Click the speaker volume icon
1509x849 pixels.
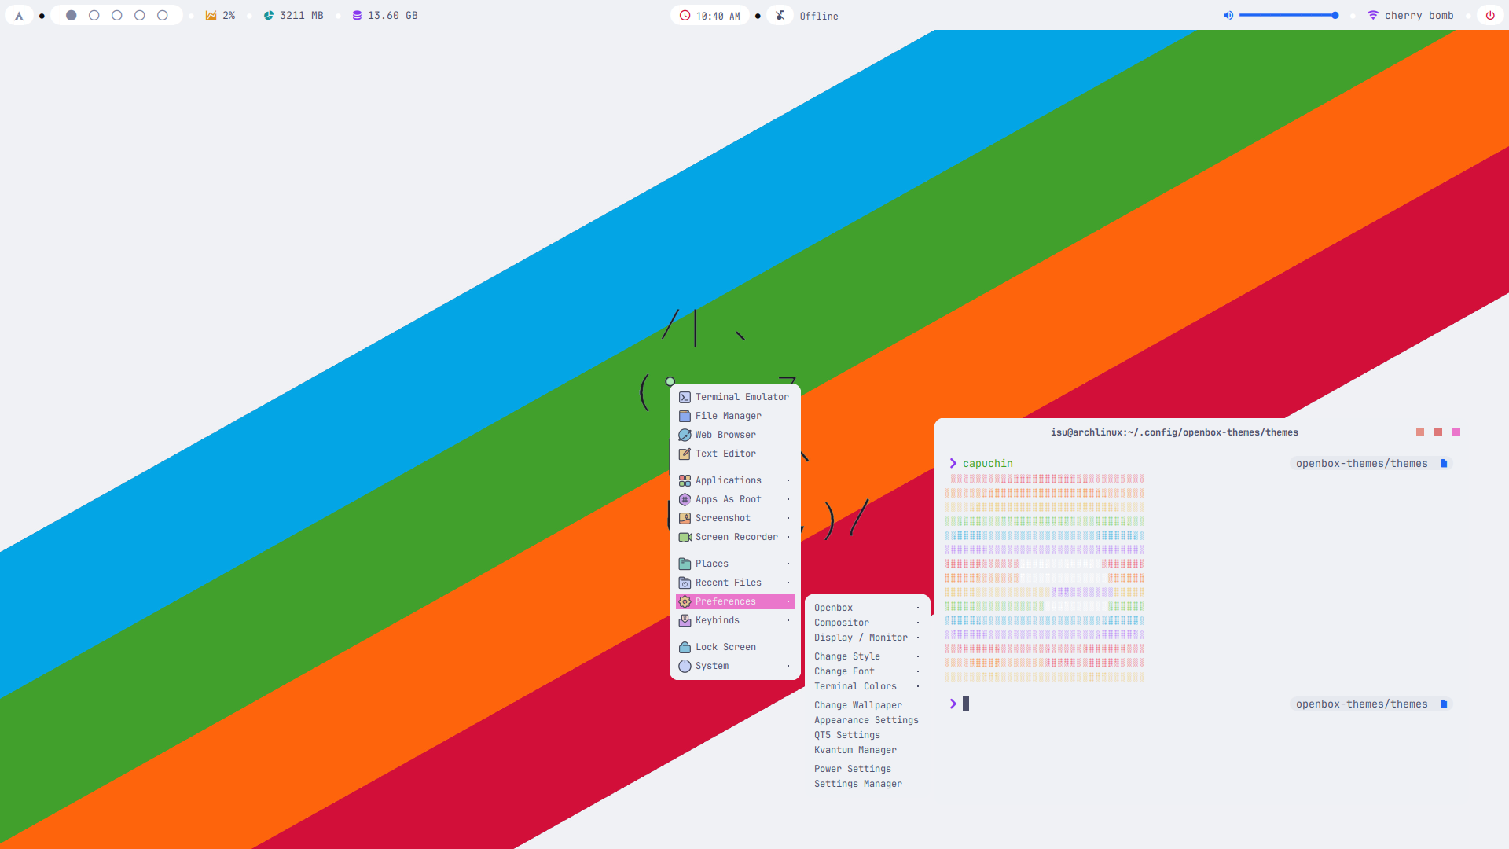coord(1228,16)
